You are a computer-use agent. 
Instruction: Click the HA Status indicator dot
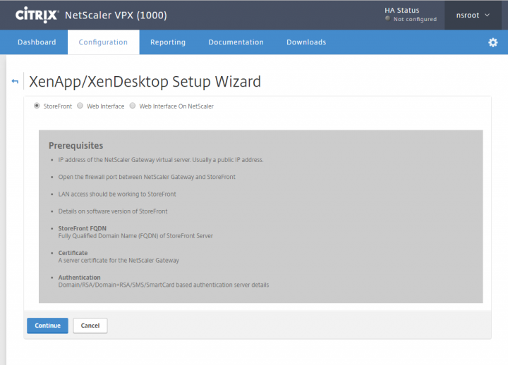pyautogui.click(x=387, y=19)
